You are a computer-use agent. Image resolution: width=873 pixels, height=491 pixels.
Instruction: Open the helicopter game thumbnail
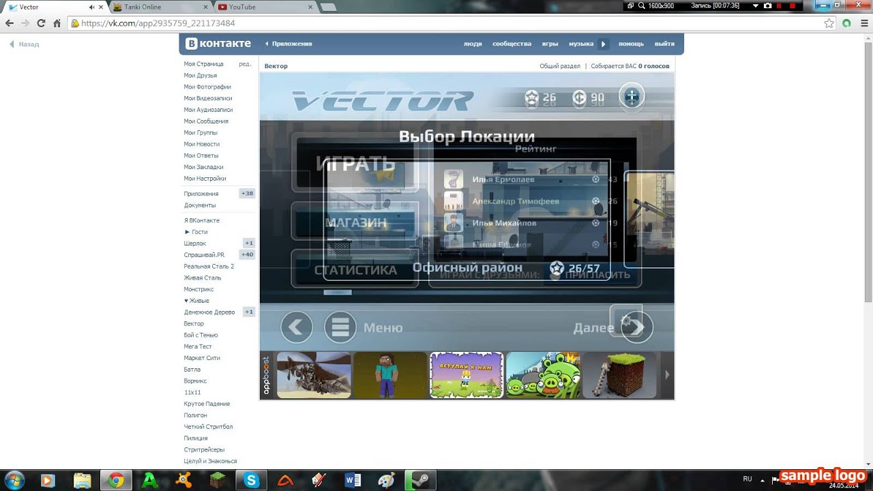pos(314,375)
